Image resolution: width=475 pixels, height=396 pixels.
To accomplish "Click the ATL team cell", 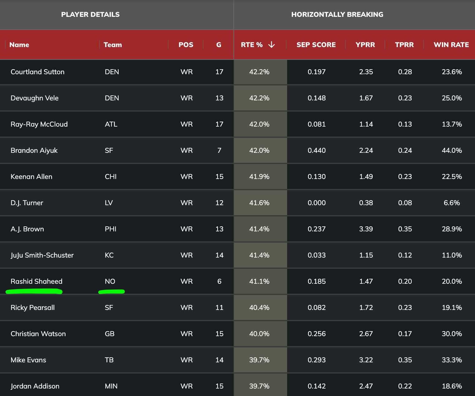I will [111, 124].
